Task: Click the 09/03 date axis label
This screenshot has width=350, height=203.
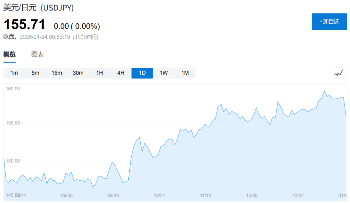Action: pyautogui.click(x=67, y=196)
